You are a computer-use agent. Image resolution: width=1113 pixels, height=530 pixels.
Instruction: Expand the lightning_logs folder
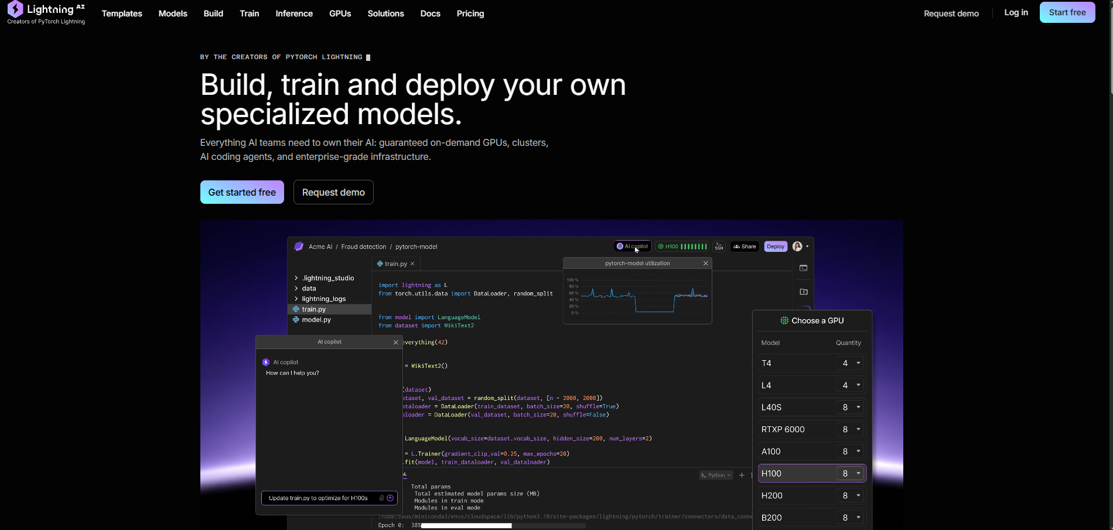(x=296, y=299)
